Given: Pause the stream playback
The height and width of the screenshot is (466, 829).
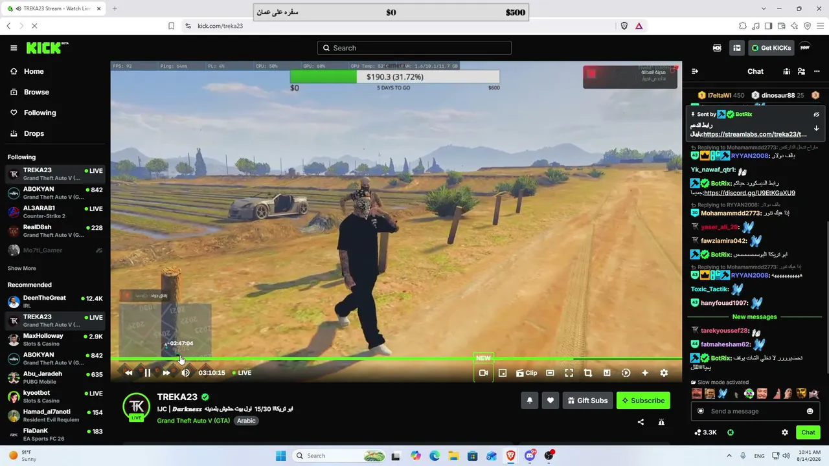Looking at the screenshot, I should click(148, 373).
